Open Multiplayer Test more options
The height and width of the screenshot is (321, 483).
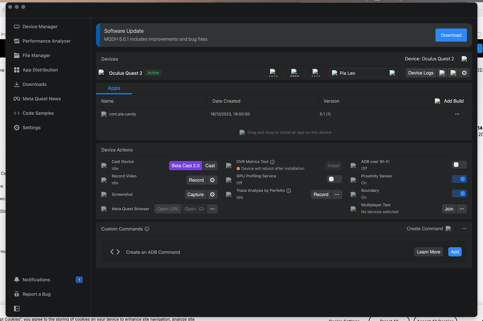click(462, 209)
